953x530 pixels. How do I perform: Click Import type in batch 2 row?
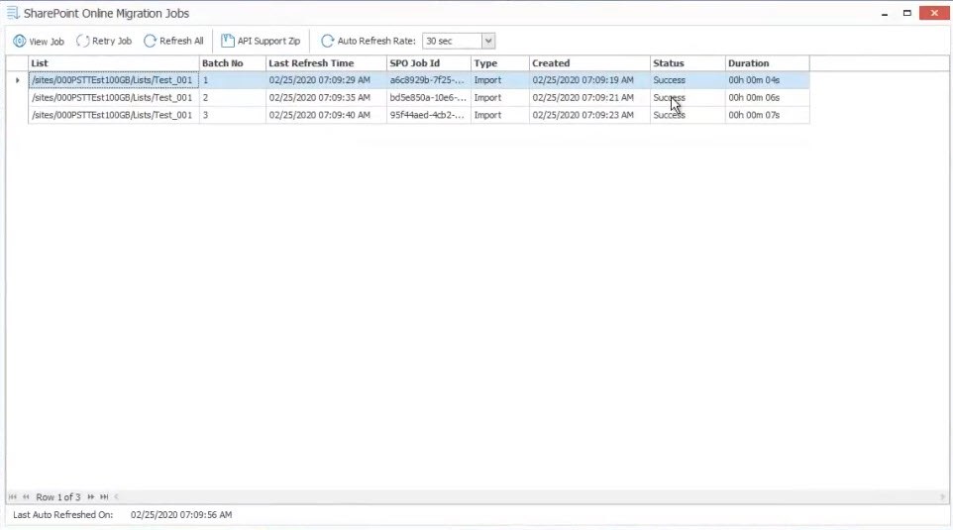pos(499,98)
